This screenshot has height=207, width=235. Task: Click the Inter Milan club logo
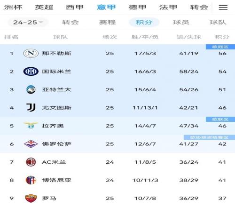click(x=31, y=72)
